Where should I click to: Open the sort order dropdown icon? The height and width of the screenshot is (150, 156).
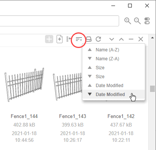point(79,39)
